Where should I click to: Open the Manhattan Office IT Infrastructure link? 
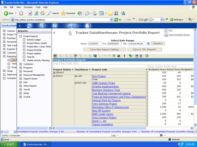[x=110, y=107]
